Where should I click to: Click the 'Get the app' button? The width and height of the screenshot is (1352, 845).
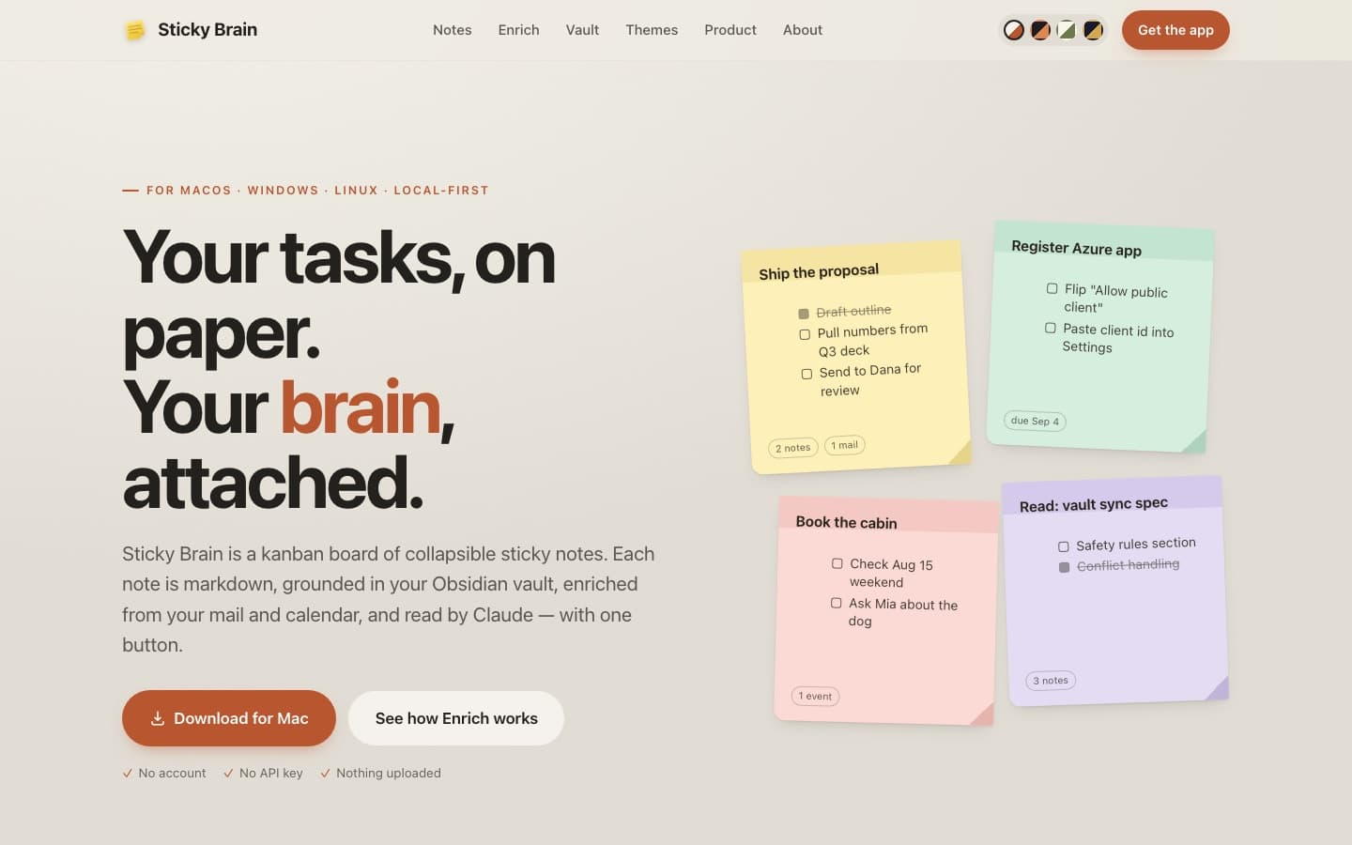[1175, 30]
